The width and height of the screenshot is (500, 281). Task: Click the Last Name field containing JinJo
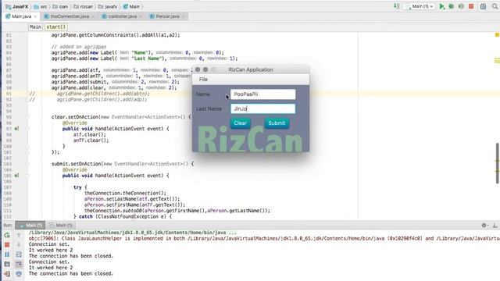(262, 108)
